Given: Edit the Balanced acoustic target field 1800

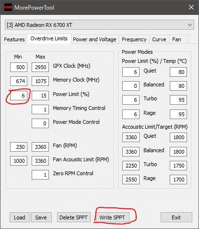Looking at the screenshot, I should click(x=178, y=152).
